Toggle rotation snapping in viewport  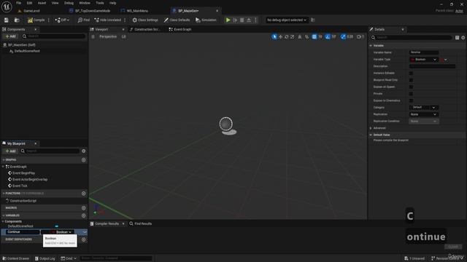[x=328, y=37]
